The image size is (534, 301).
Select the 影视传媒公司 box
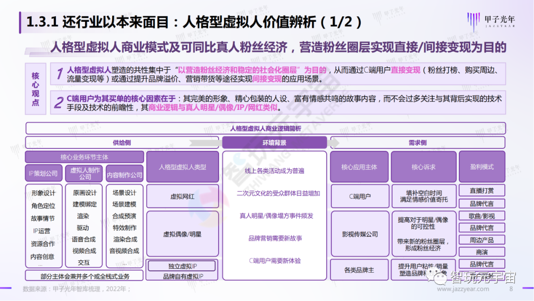[x=359, y=234]
